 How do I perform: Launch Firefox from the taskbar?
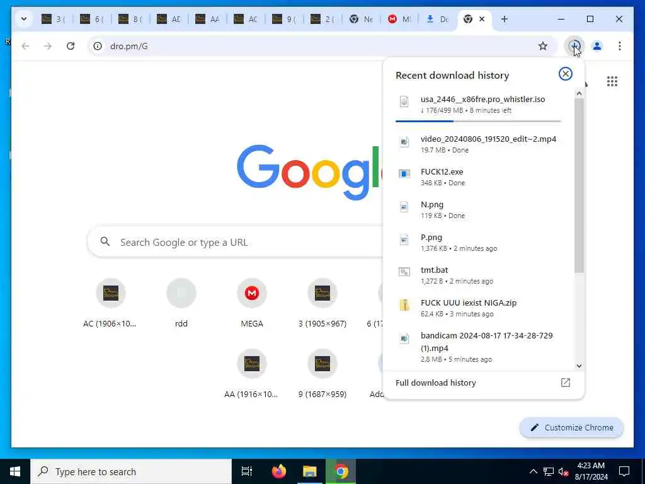278,471
